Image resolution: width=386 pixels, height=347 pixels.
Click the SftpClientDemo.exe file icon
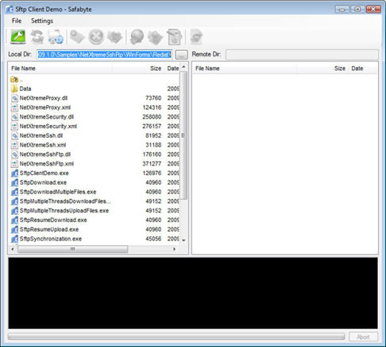click(14, 173)
